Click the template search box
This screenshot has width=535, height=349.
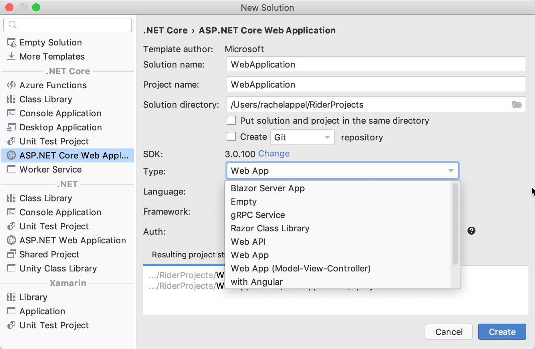(x=68, y=25)
